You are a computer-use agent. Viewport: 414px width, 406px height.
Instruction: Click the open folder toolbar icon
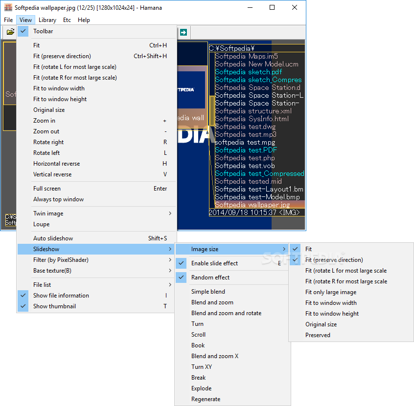click(x=10, y=32)
